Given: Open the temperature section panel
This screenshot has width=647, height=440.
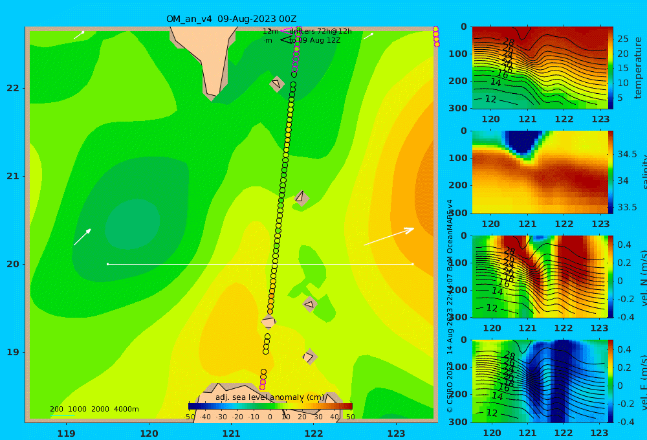Looking at the screenshot, I should pos(540,68).
